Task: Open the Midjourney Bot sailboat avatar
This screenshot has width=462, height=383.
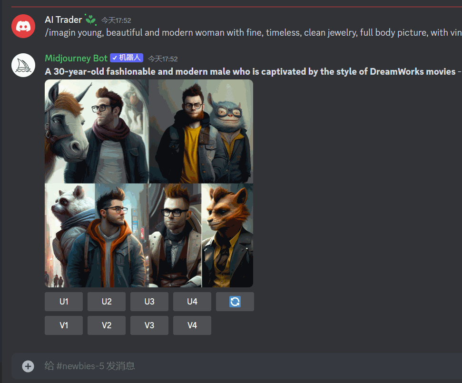Action: click(x=23, y=65)
